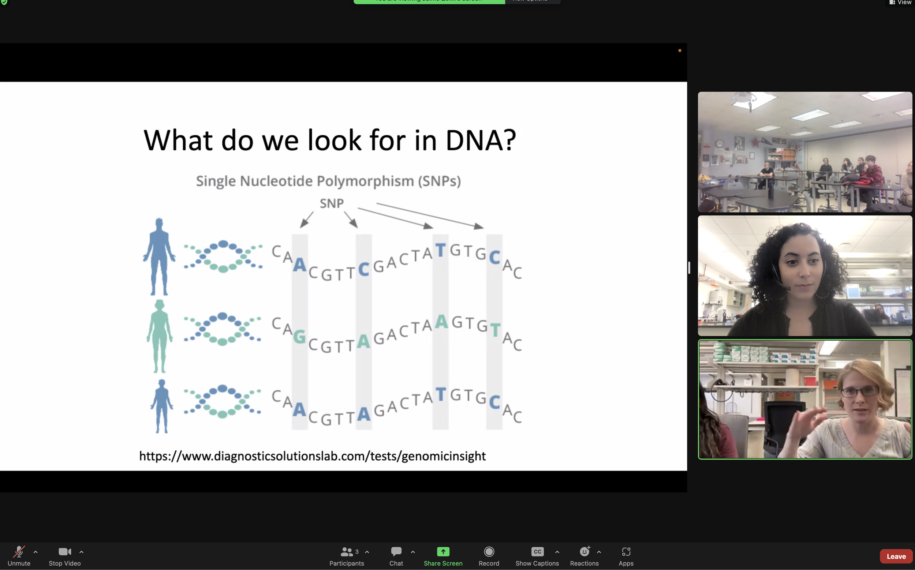915x570 pixels.
Task: Click the Share Screen icon
Action: pos(443,552)
